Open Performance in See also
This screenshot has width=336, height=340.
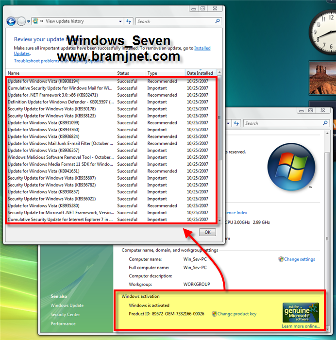[63, 323]
